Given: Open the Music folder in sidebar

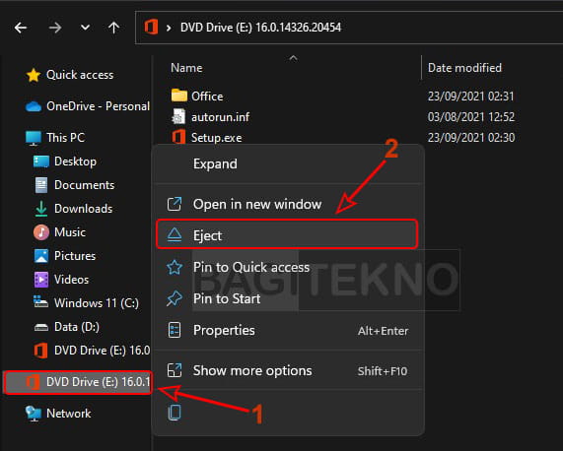Looking at the screenshot, I should (x=70, y=232).
